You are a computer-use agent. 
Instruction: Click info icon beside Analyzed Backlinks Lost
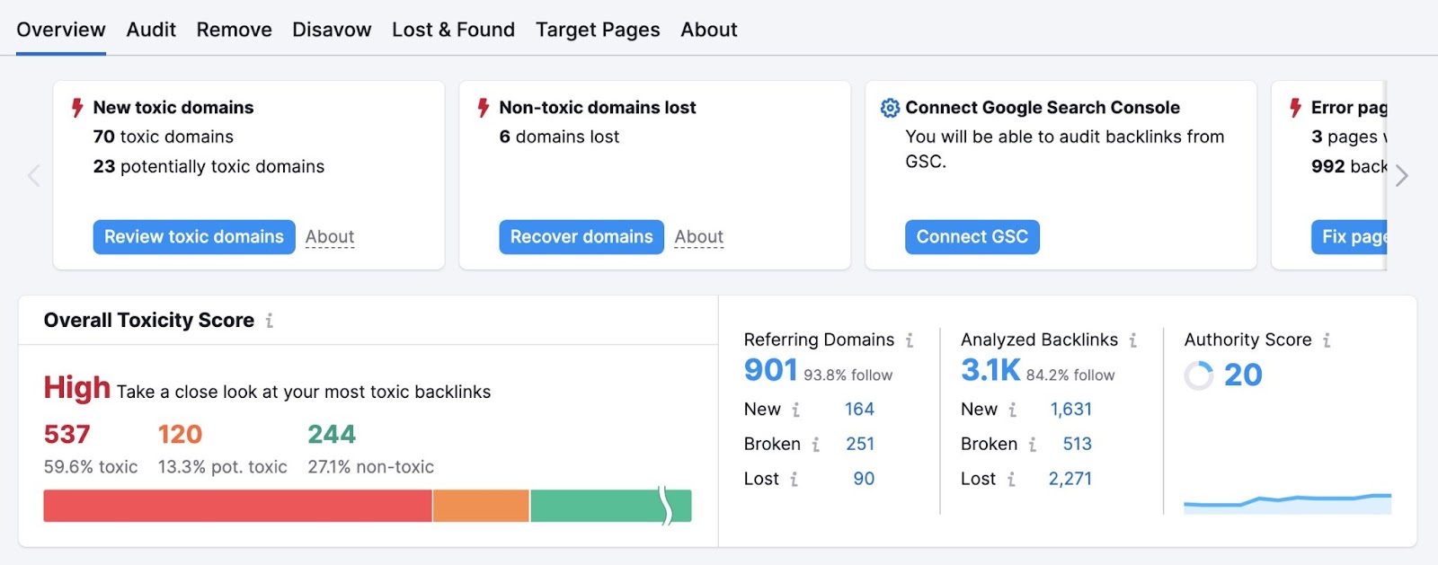tap(1011, 480)
